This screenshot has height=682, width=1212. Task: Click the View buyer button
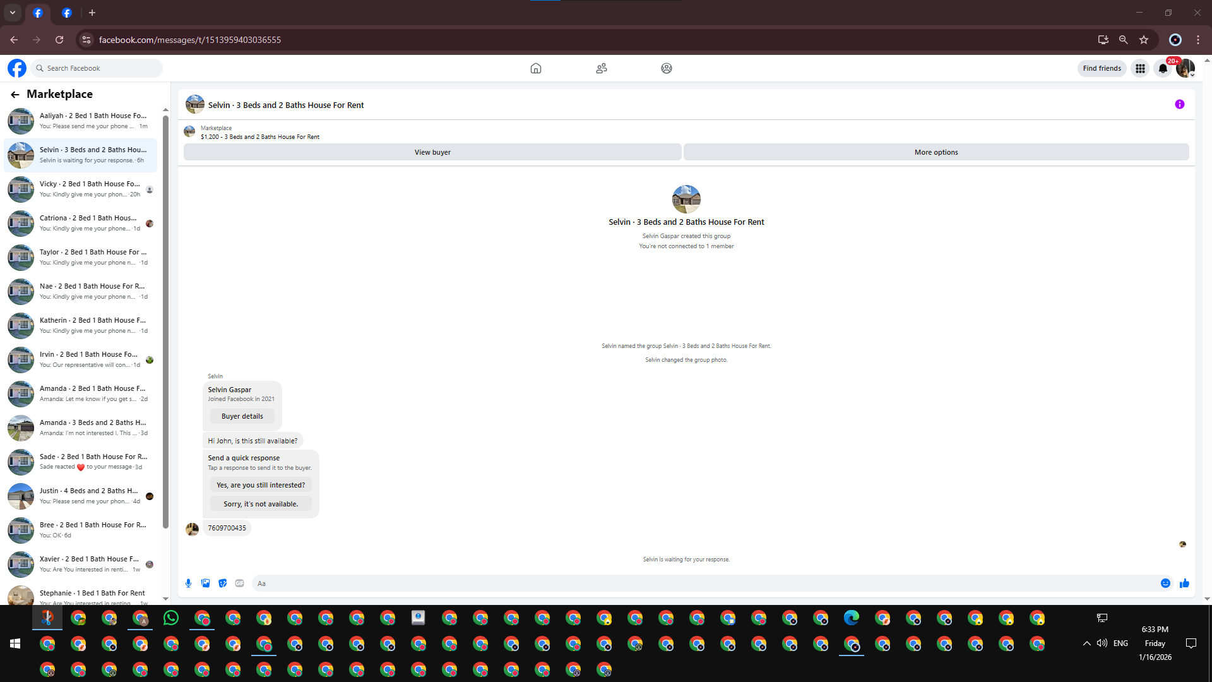point(432,152)
